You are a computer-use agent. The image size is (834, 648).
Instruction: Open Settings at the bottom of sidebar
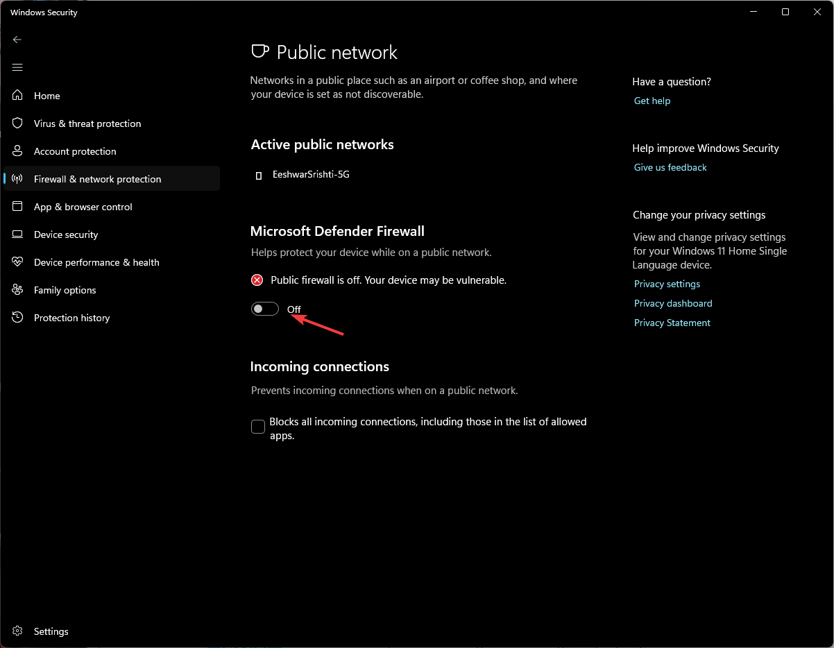(x=51, y=631)
